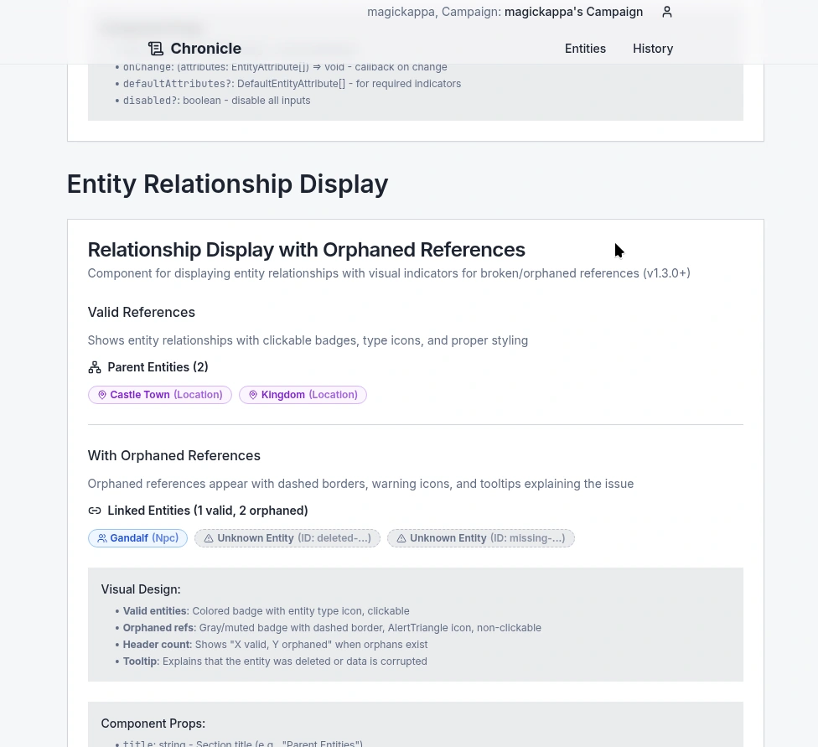Go to the History navigation item

pyautogui.click(x=653, y=49)
